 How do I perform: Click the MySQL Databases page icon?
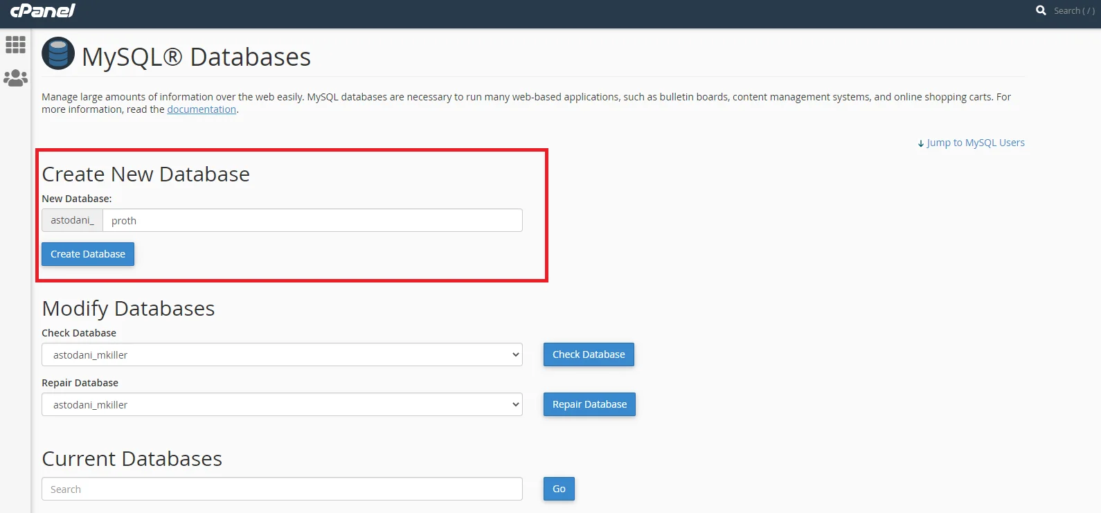58,54
